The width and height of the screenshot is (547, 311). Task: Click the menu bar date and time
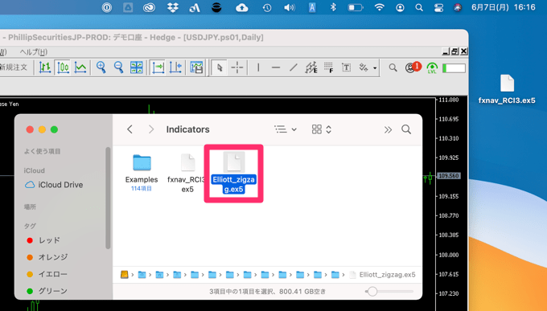tap(504, 7)
